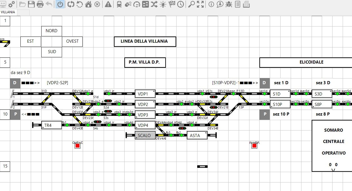This screenshot has width=352, height=191.
Task: Expand the VDP1 block plus marker
Action: (x=154, y=92)
